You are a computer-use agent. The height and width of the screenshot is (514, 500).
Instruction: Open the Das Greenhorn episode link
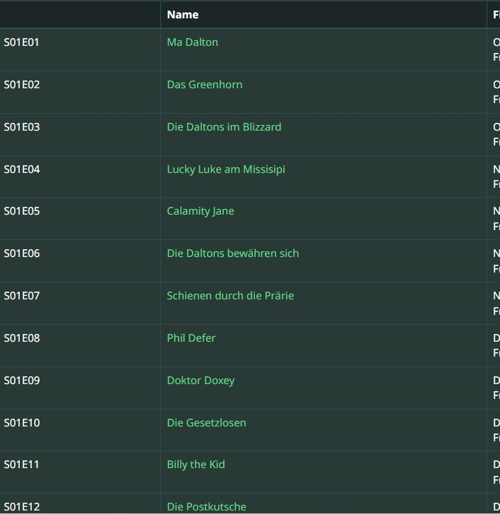point(204,85)
